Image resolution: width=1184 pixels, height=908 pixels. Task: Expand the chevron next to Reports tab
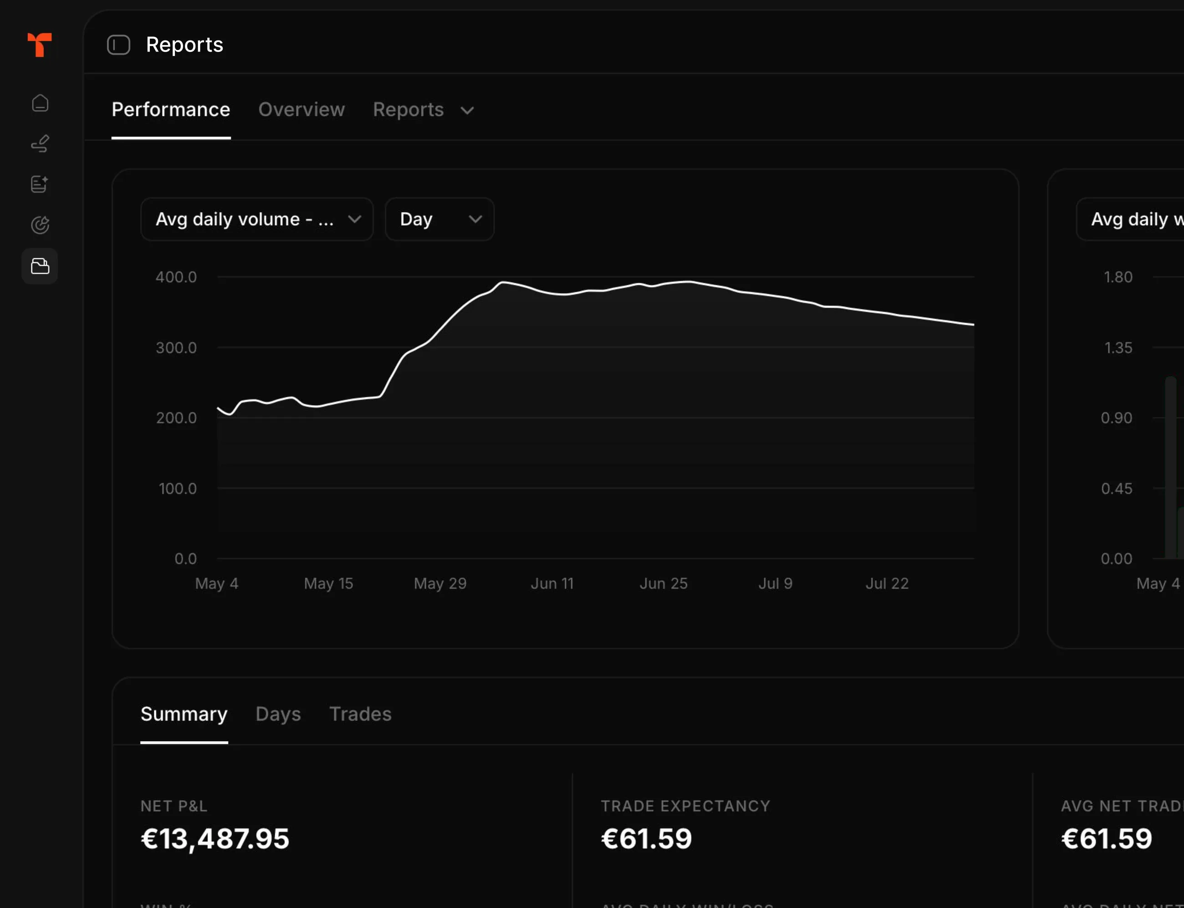[x=467, y=111]
